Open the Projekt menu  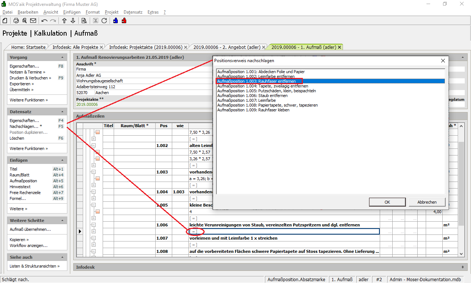111,12
